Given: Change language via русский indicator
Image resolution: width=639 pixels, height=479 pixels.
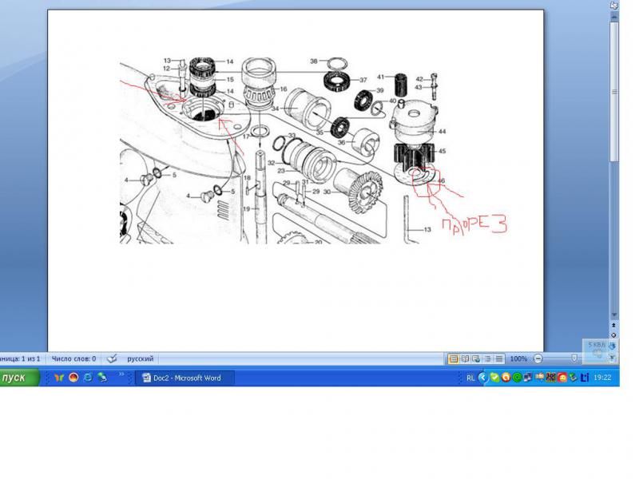Looking at the screenshot, I should 141,359.
